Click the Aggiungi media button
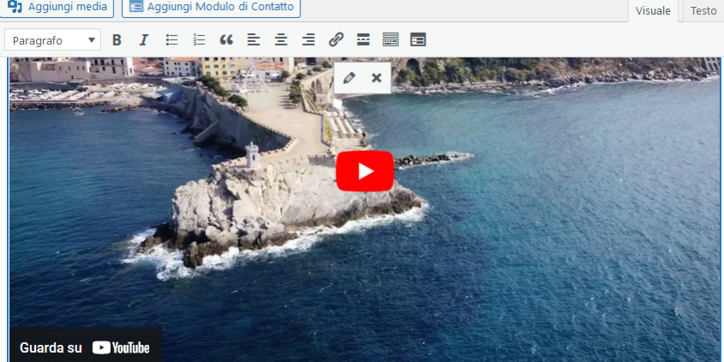Image resolution: width=724 pixels, height=362 pixels. pyautogui.click(x=57, y=8)
